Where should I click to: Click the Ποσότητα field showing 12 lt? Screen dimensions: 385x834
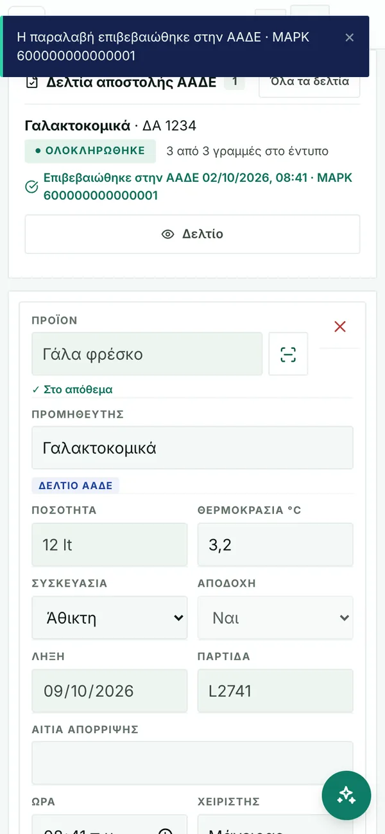110,544
